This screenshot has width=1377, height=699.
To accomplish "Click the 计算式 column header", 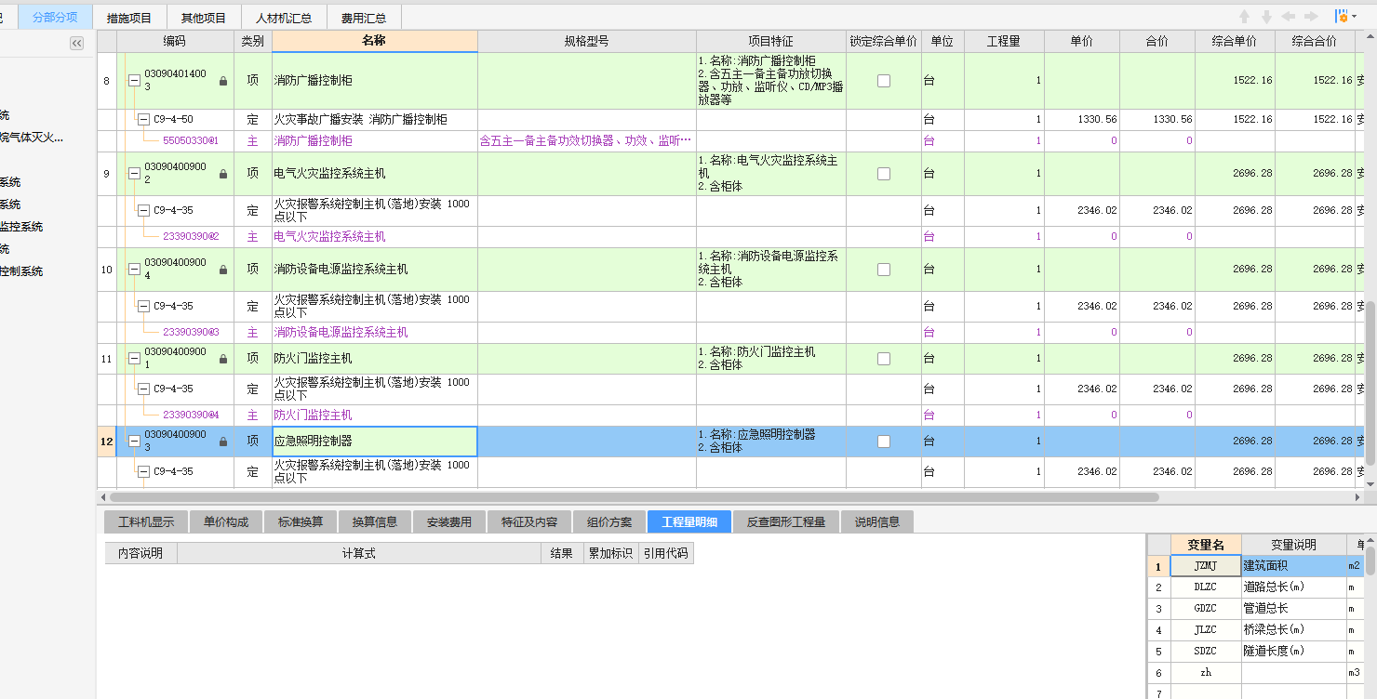I will pyautogui.click(x=358, y=553).
